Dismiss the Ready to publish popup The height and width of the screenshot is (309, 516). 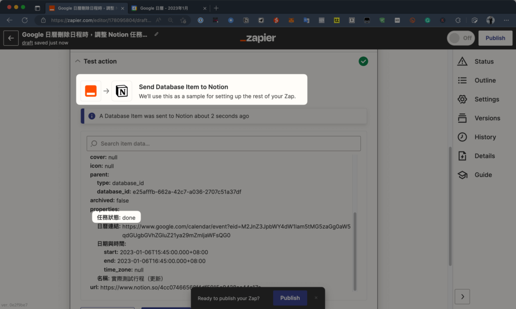tap(316, 298)
